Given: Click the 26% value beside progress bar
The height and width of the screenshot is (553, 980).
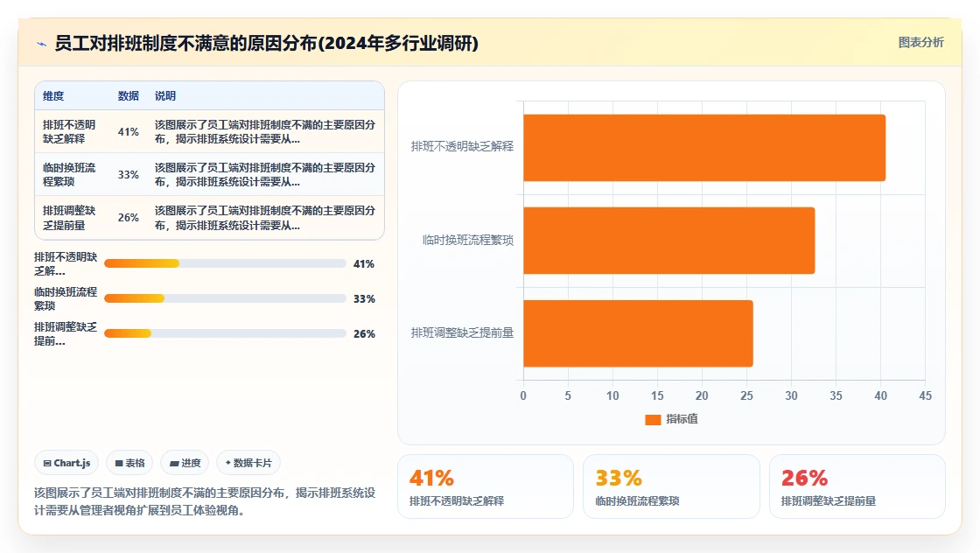Looking at the screenshot, I should [x=364, y=334].
